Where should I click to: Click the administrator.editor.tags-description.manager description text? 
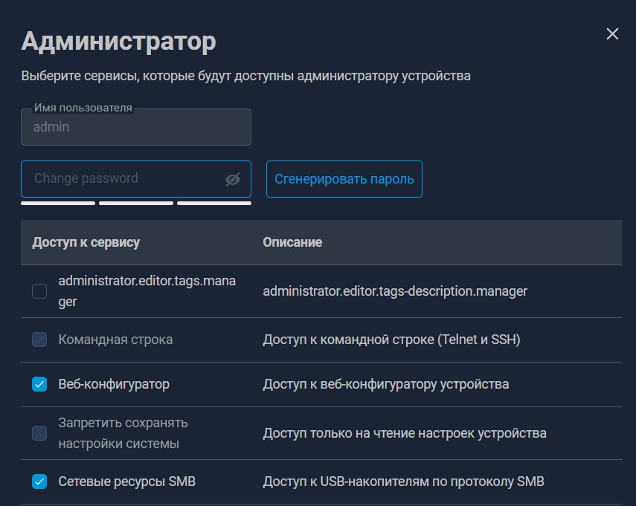click(395, 291)
